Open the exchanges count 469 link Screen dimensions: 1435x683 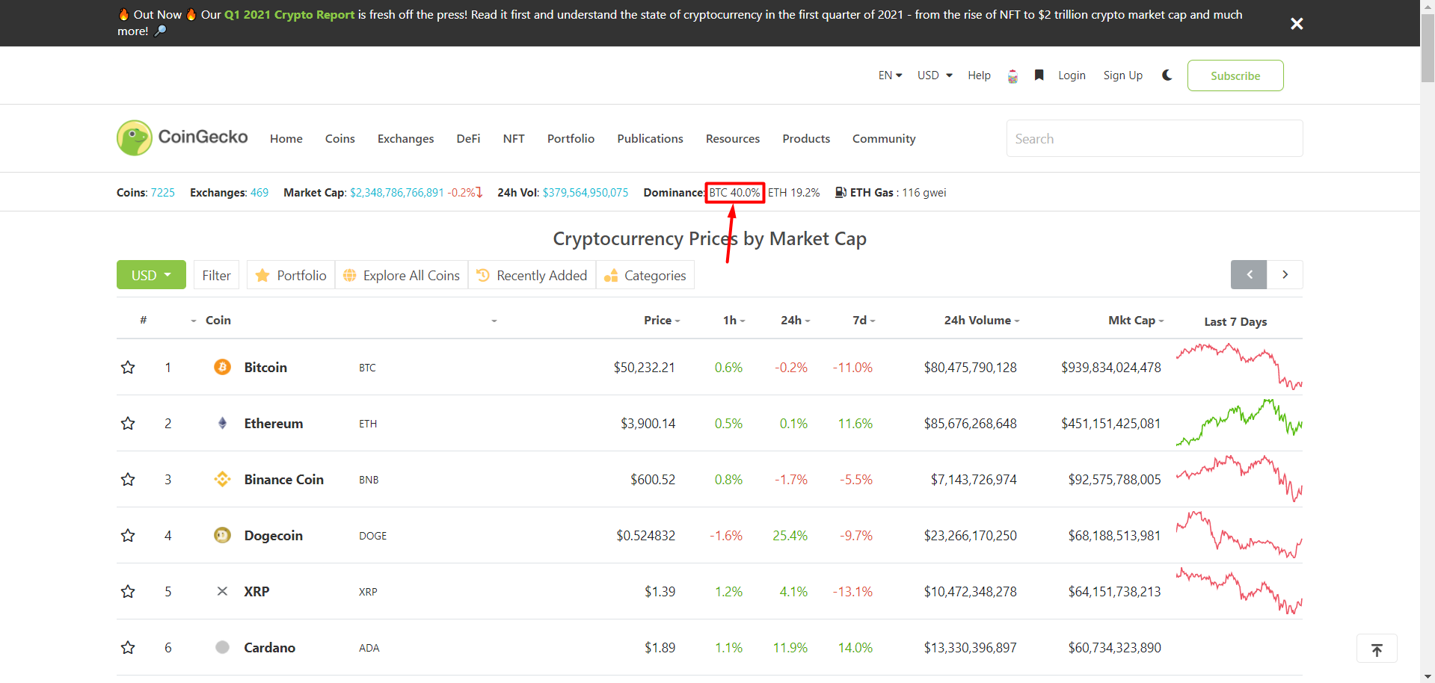pyautogui.click(x=259, y=192)
